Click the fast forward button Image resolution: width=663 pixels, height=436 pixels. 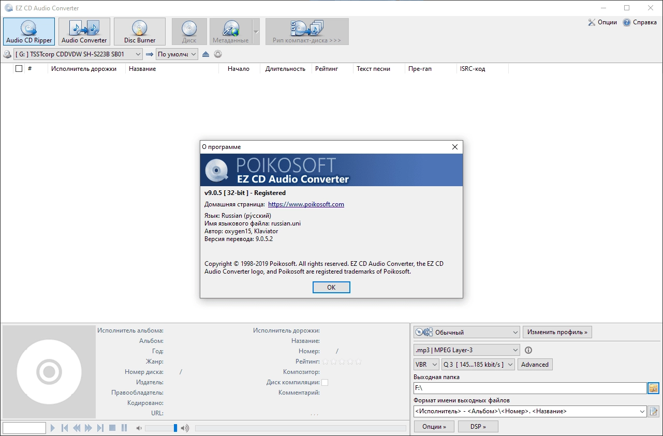[x=88, y=428]
